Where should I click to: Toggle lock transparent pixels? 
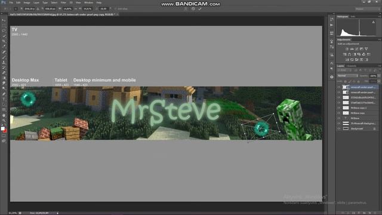[345, 81]
